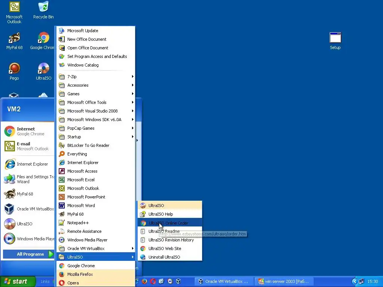The image size is (383, 287).
Task: Click the Uninstall UltraISO icon
Action: [143, 257]
